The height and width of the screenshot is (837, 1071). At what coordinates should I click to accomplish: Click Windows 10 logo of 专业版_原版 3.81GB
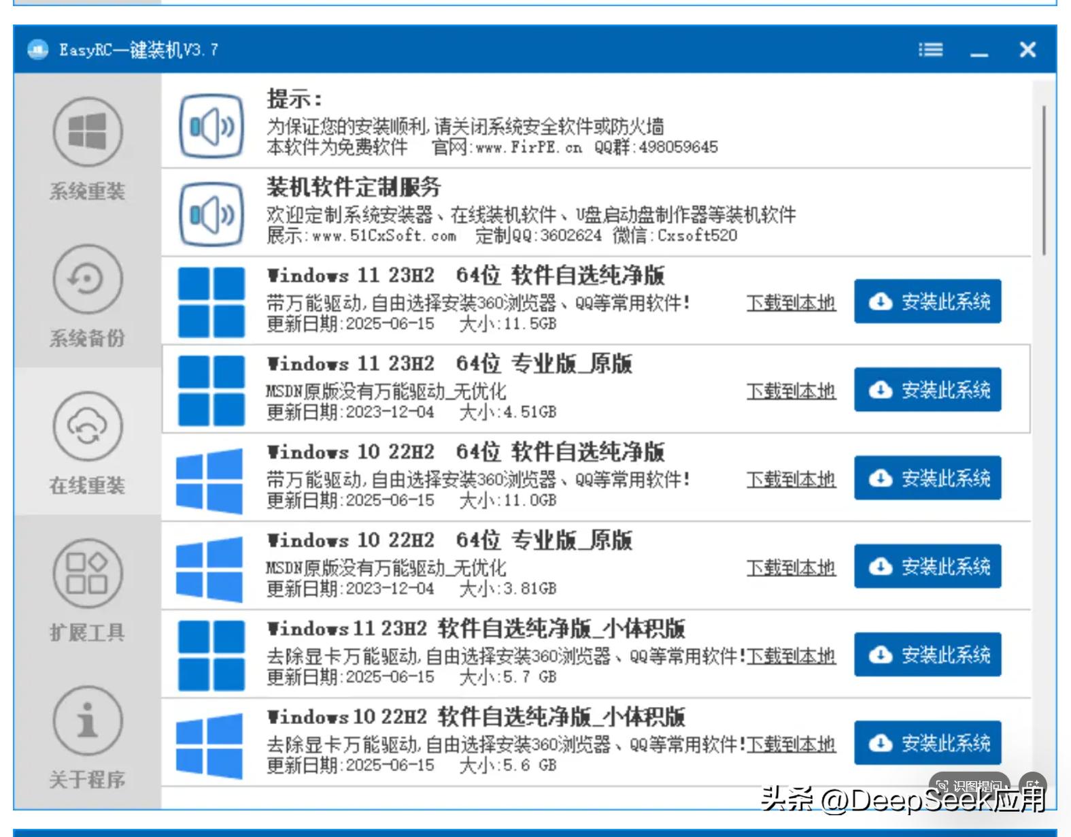[209, 568]
